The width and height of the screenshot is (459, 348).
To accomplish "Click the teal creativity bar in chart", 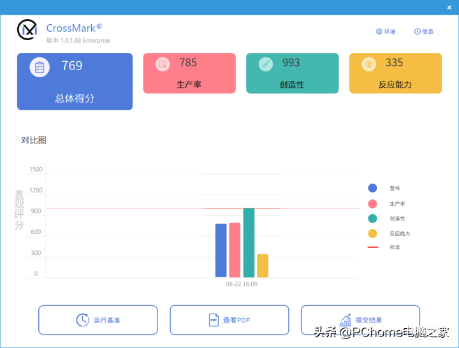I will click(x=249, y=243).
